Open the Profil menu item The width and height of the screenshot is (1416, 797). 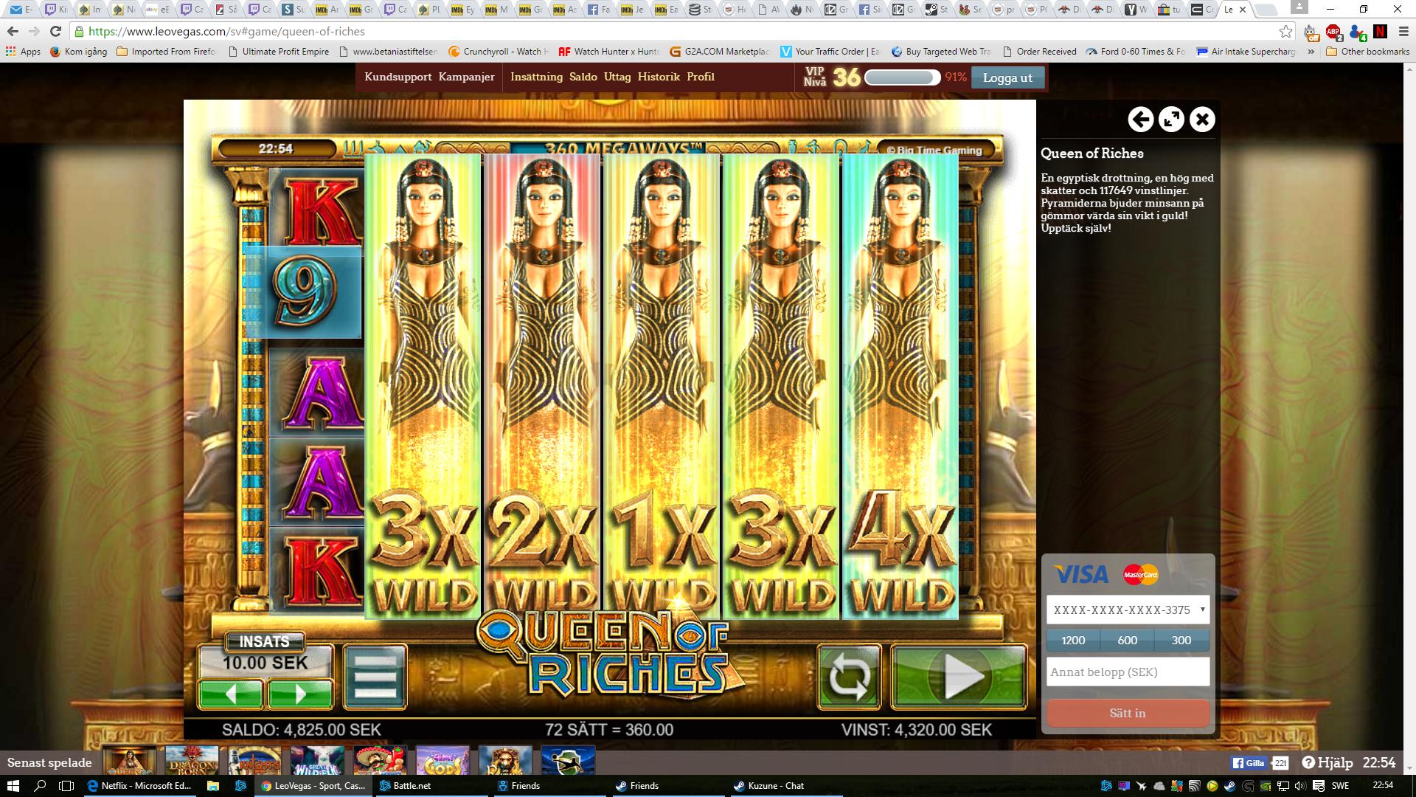[x=701, y=77]
